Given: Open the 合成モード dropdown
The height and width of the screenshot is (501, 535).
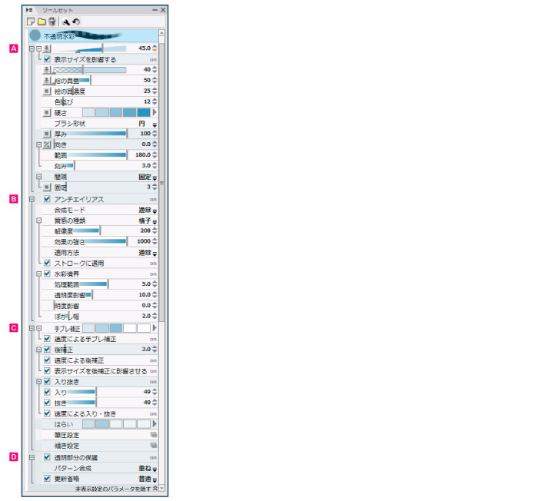Looking at the screenshot, I should (x=155, y=211).
